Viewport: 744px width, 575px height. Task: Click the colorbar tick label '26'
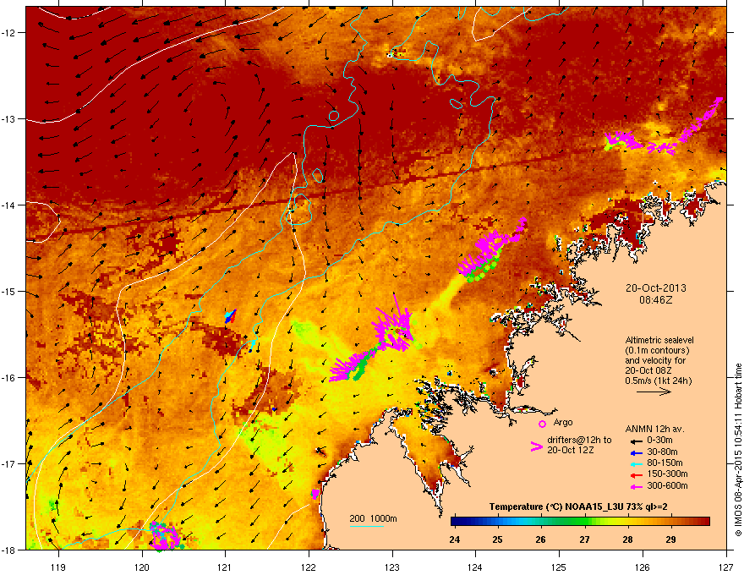(x=540, y=539)
